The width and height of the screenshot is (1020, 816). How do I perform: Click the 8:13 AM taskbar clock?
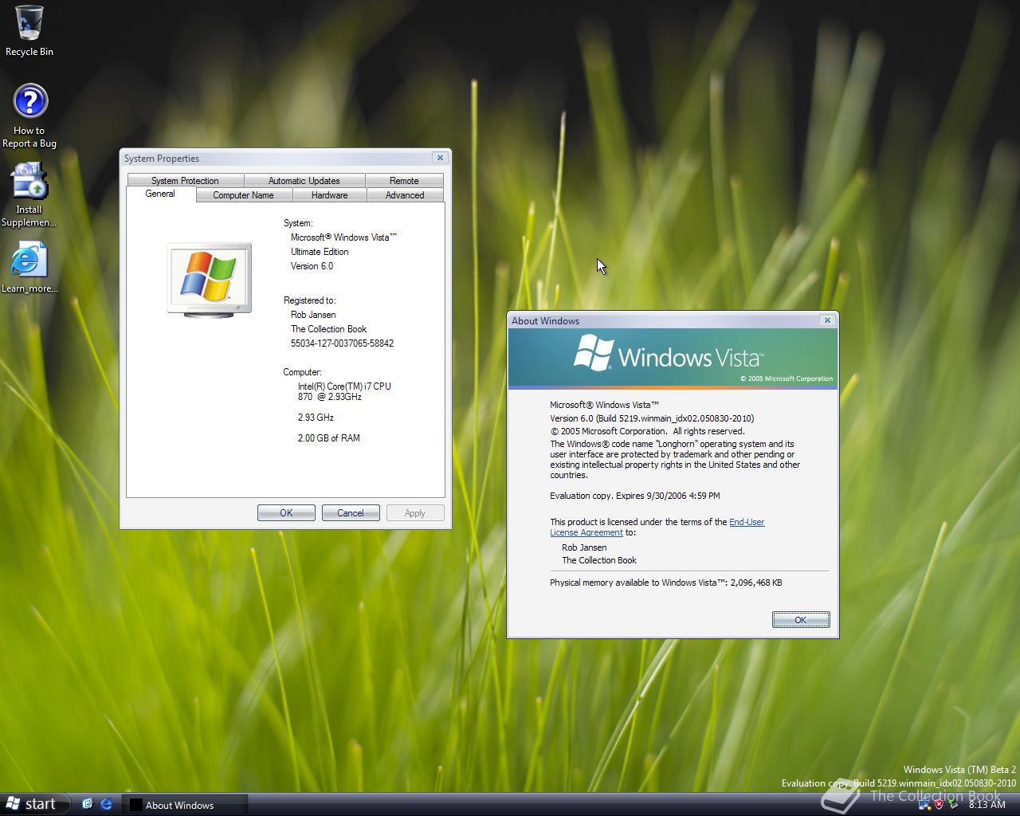point(987,805)
